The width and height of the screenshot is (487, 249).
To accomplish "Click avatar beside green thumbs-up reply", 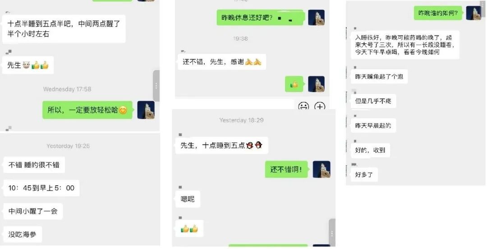I will coord(316,84).
